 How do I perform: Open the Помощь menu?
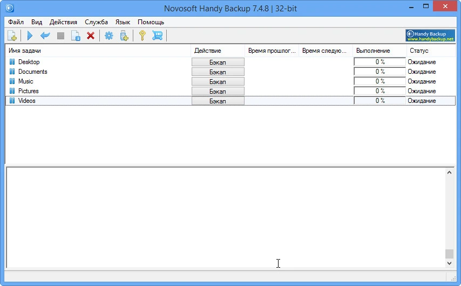tap(151, 22)
